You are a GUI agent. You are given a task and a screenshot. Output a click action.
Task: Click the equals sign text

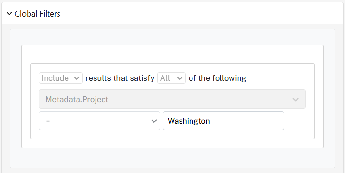pyautogui.click(x=48, y=121)
